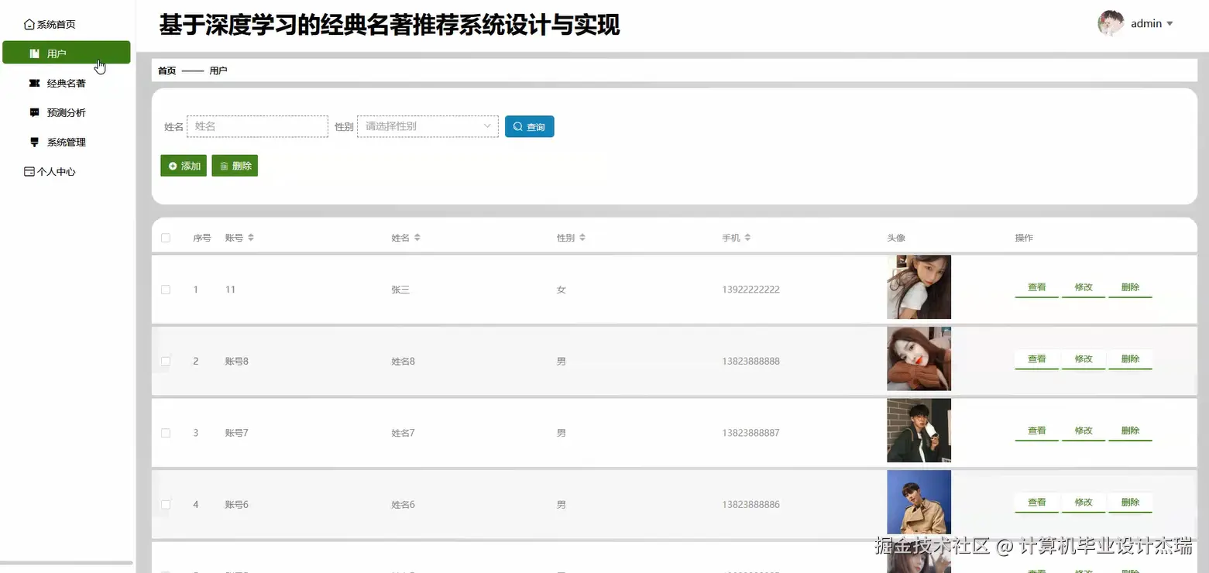1209x573 pixels.
Task: Click the 姓名6 name cell
Action: pyautogui.click(x=403, y=504)
